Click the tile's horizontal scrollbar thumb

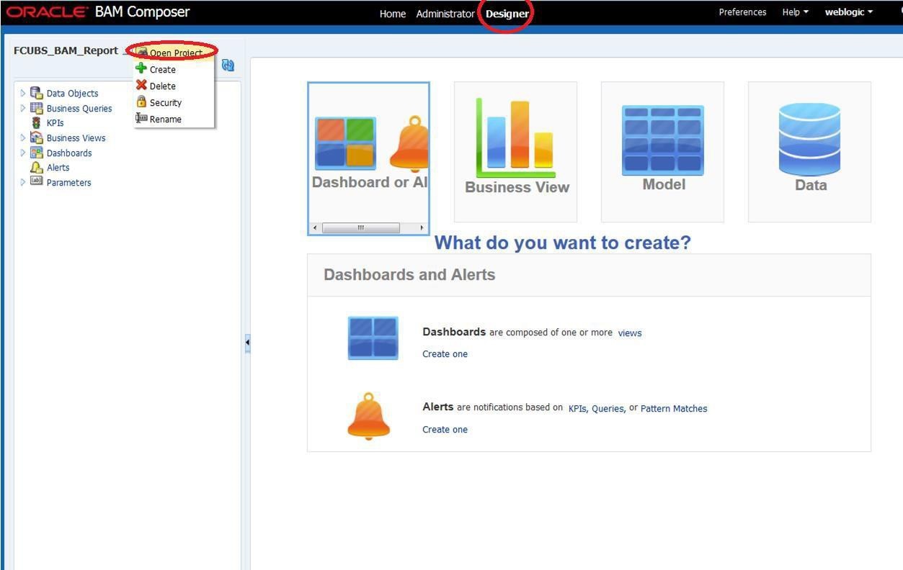[x=361, y=228]
